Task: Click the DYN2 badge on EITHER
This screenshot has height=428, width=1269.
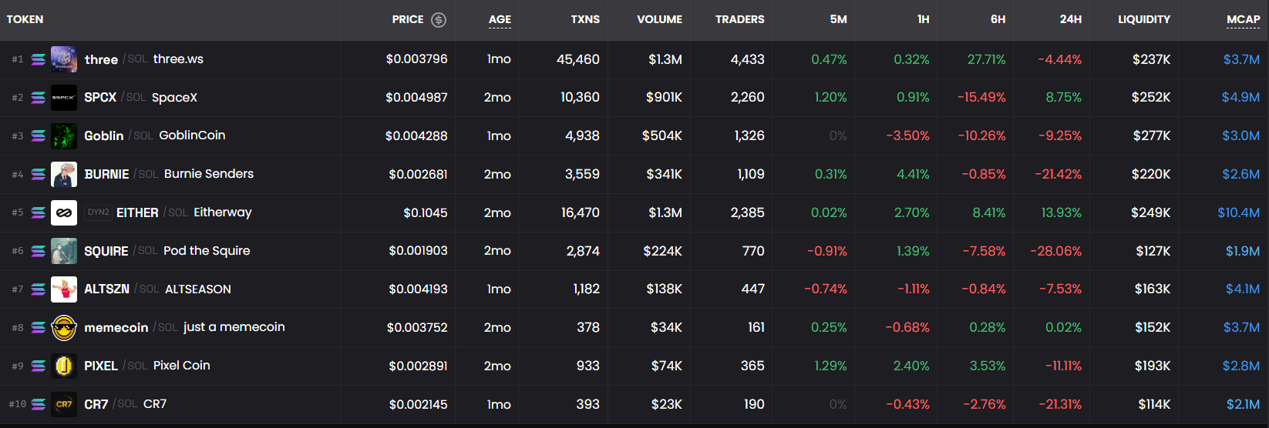Action: tap(98, 212)
